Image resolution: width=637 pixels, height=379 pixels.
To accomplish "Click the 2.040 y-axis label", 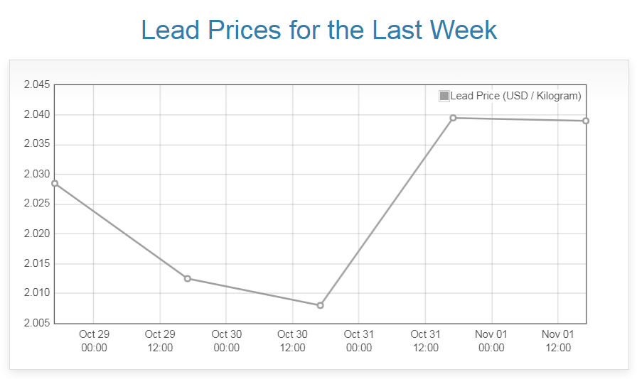I will tap(37, 115).
